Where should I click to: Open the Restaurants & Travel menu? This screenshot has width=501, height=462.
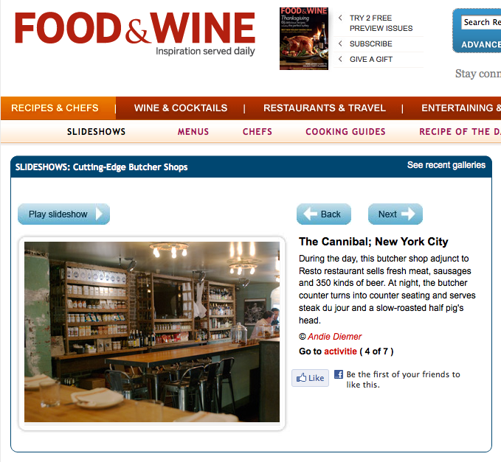[325, 108]
